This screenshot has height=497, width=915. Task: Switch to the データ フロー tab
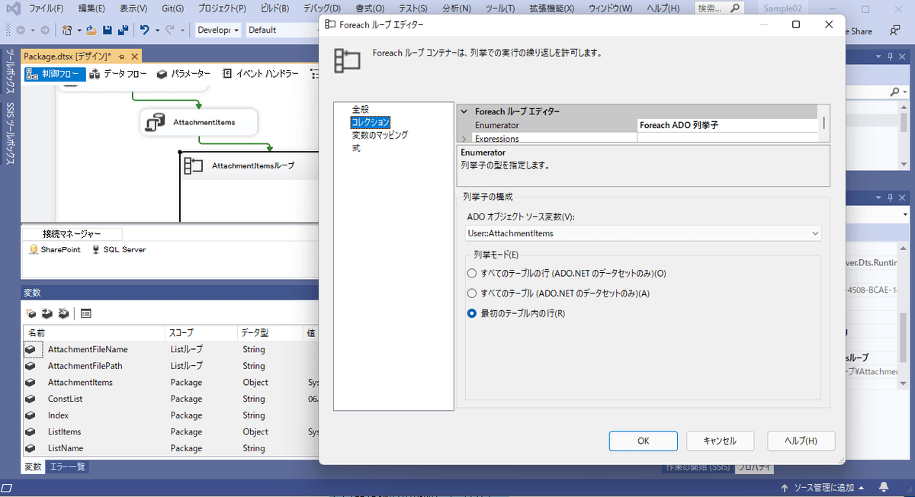click(119, 74)
